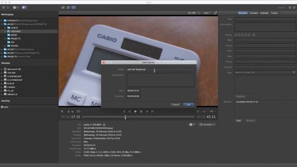Select the B 12TB BACKUP drive
Screen dimensions: 297x167
(x=15, y=80)
